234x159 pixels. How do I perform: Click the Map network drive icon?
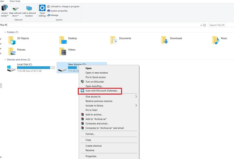[16, 8]
